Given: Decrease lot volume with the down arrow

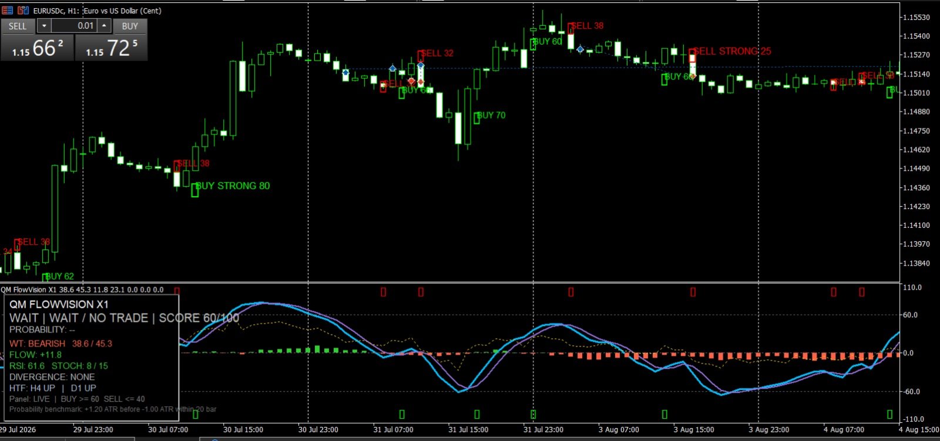Looking at the screenshot, I should click(x=44, y=26).
